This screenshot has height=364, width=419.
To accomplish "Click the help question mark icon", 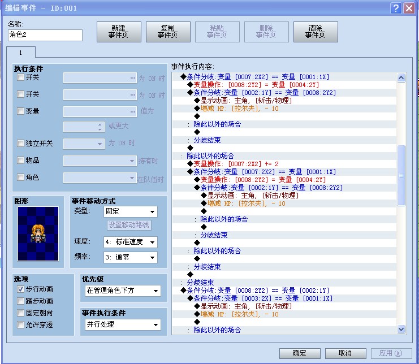I will tap(396, 8).
